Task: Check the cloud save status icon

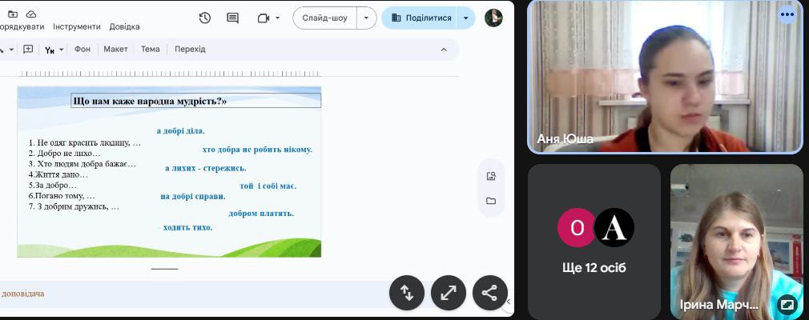Action: coord(31,14)
